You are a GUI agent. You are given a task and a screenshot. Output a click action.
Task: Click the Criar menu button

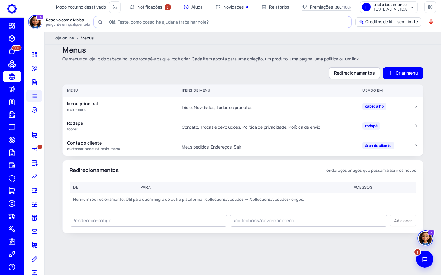403,73
